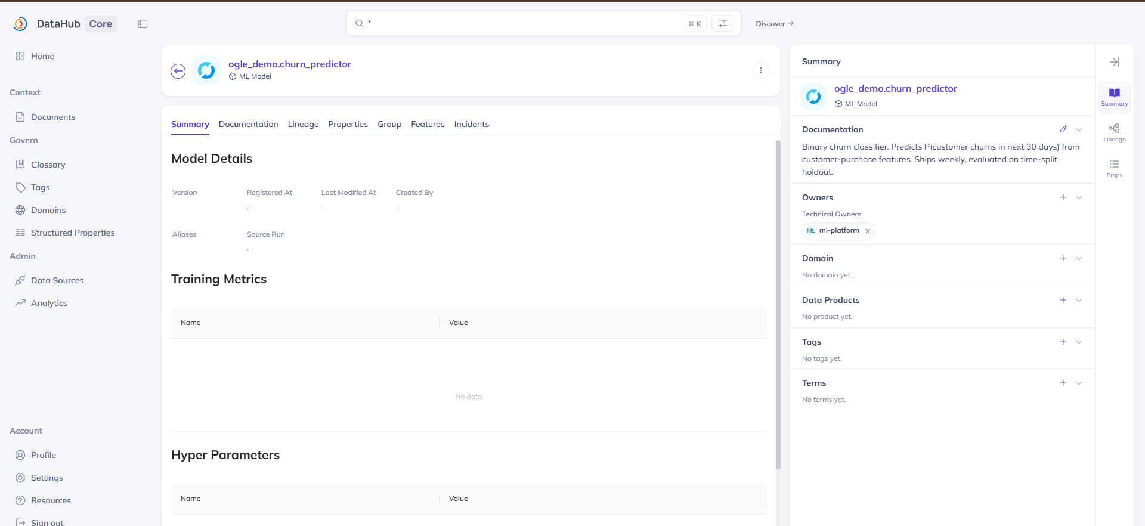Image resolution: width=1145 pixels, height=526 pixels.
Task: Add an owner with the plus icon
Action: (1063, 197)
